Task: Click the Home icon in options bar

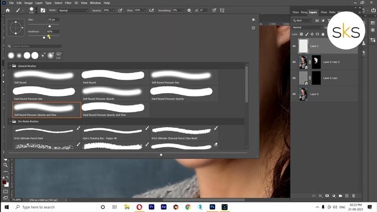Action: pyautogui.click(x=8, y=11)
